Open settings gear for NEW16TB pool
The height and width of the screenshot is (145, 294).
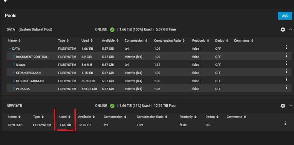pyautogui.click(x=282, y=106)
